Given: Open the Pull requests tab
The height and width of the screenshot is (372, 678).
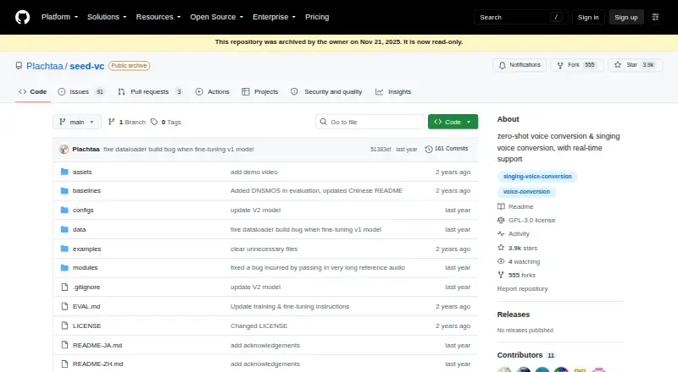Looking at the screenshot, I should pyautogui.click(x=151, y=91).
